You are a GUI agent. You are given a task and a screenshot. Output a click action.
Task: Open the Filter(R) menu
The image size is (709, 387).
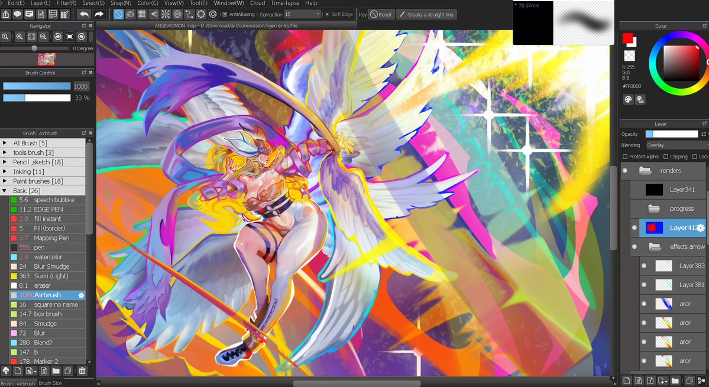coord(66,3)
